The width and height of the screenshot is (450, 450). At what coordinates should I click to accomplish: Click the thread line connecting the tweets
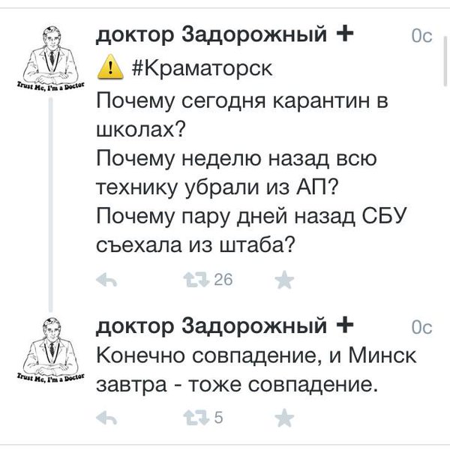point(51,205)
